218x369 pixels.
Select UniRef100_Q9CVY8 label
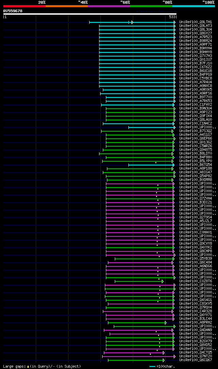click(196, 244)
